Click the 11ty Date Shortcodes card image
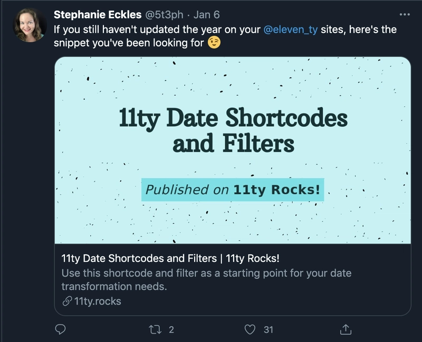The image size is (422, 342). click(233, 150)
